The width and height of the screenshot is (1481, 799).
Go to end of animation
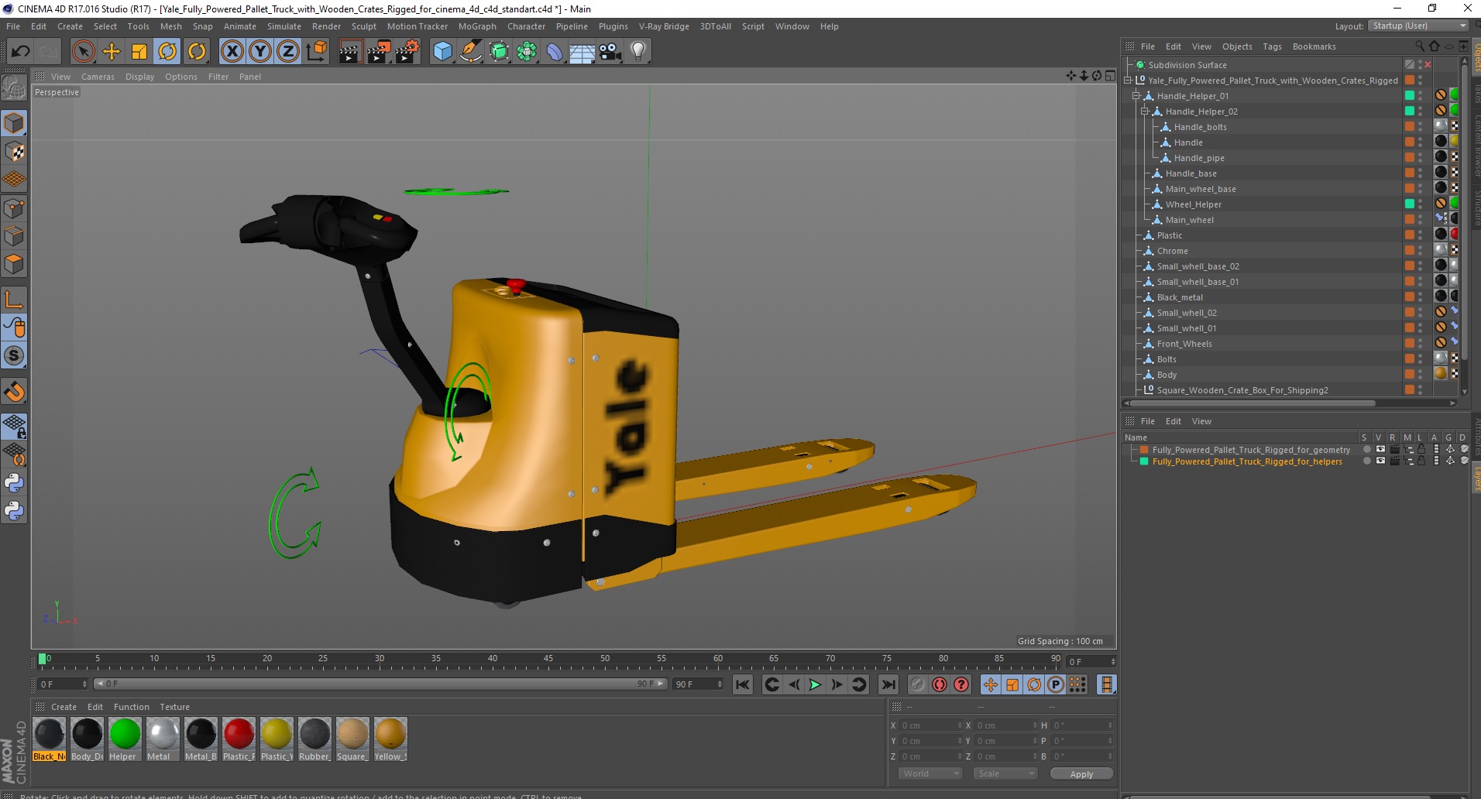point(888,684)
